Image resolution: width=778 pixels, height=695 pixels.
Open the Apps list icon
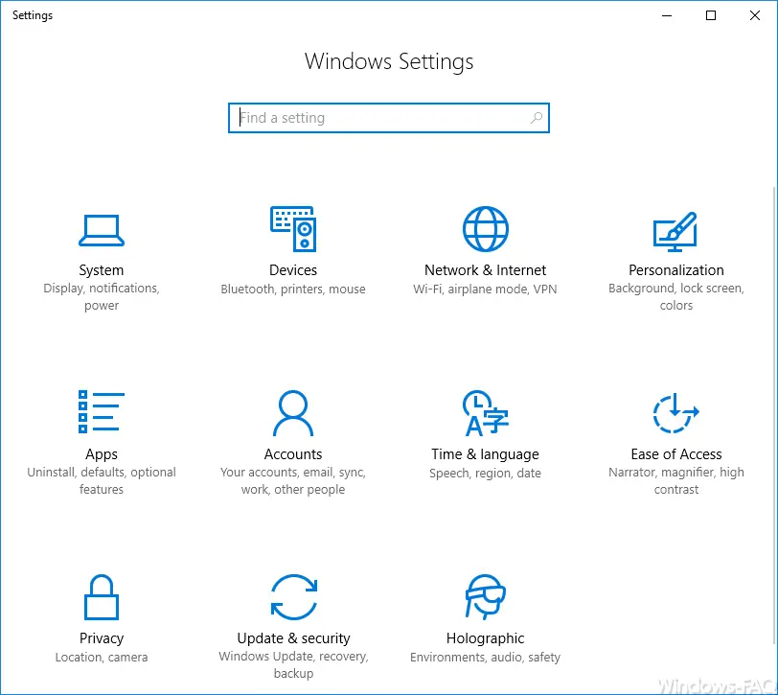coord(102,411)
